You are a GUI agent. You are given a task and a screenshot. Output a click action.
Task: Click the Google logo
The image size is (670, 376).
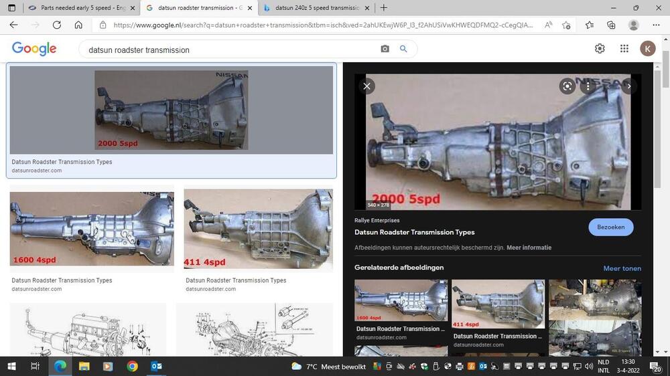[x=34, y=49]
